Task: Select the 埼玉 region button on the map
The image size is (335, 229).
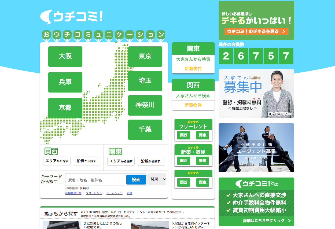Action: click(x=145, y=81)
